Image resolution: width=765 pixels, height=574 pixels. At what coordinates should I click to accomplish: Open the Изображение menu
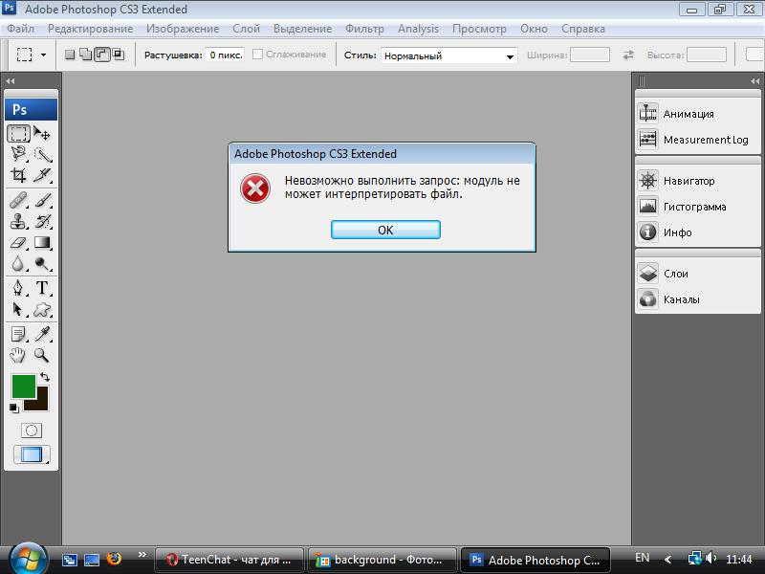(182, 29)
